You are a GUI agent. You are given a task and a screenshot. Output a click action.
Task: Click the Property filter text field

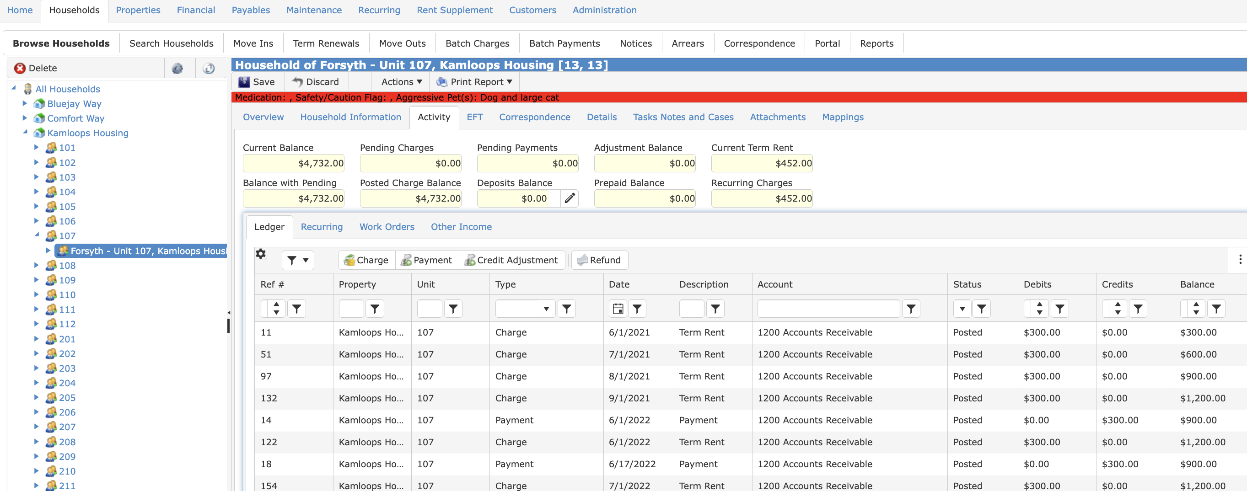pyautogui.click(x=351, y=309)
